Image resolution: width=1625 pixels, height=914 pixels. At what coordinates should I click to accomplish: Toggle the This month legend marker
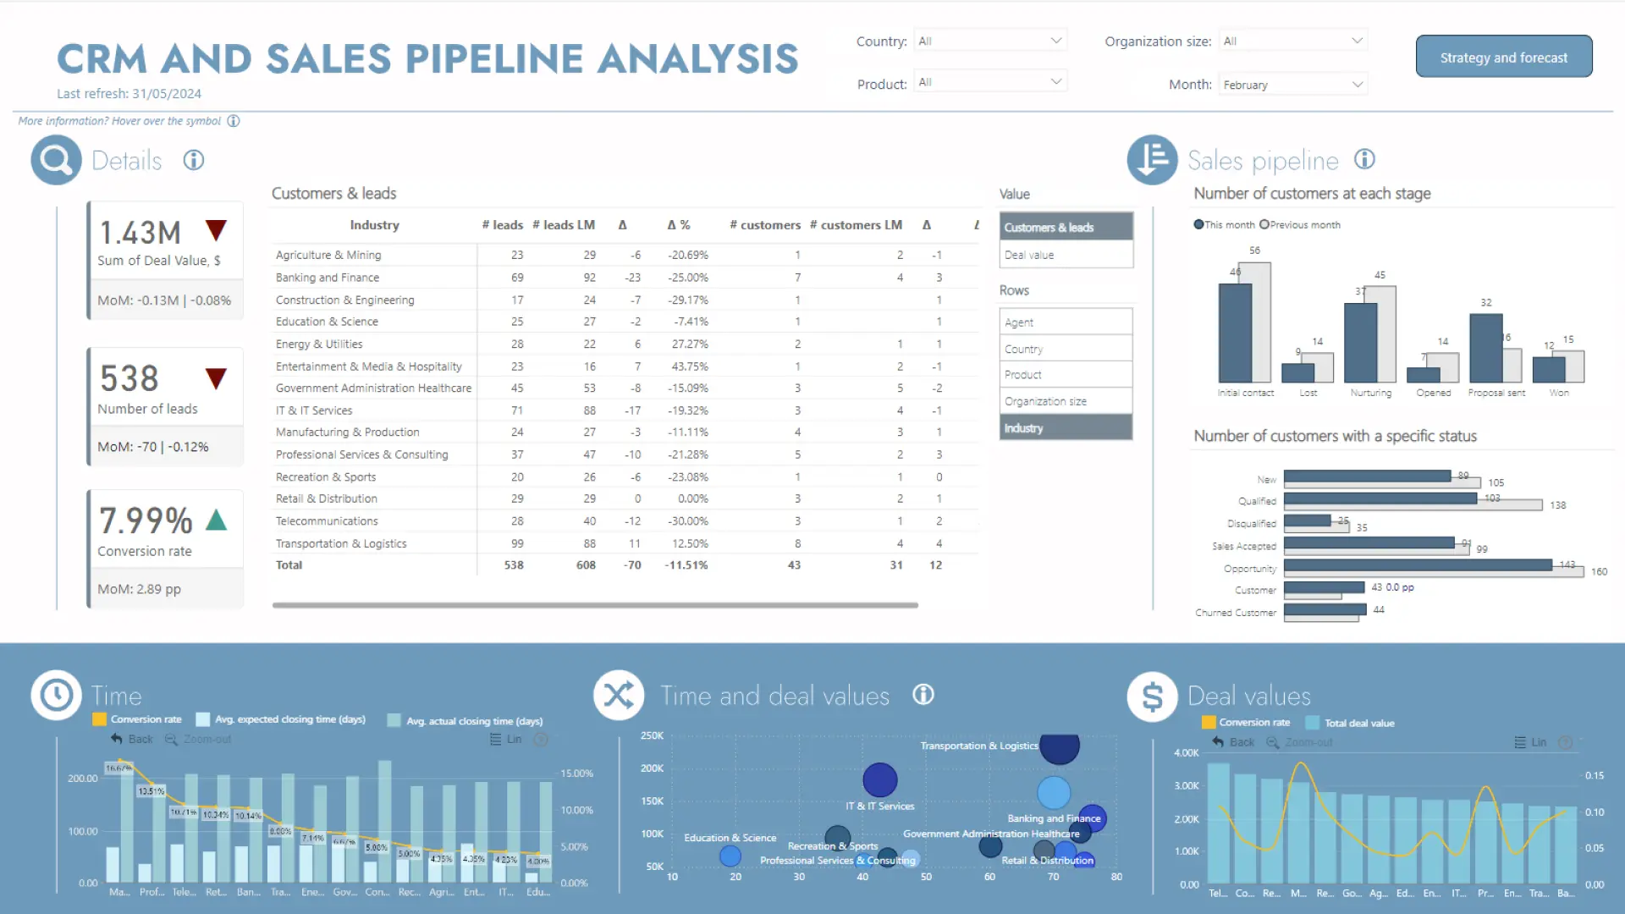coord(1198,224)
